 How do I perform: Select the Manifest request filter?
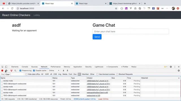point(85,74)
